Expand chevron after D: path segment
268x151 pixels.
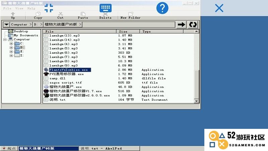tap(41, 24)
